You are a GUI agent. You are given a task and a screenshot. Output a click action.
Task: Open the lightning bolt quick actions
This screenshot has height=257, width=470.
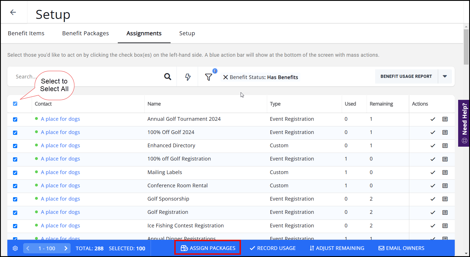click(x=188, y=77)
